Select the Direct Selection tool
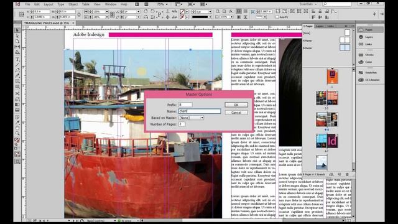Viewport: 398px width, 224px height. pos(17,36)
